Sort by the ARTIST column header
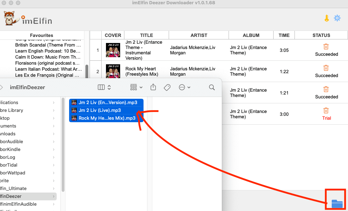Viewport: 348px width, 211px height. pyautogui.click(x=199, y=35)
